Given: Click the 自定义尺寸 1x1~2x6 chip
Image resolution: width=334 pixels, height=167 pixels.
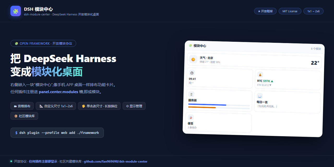Looking at the screenshot, I should (56, 106).
